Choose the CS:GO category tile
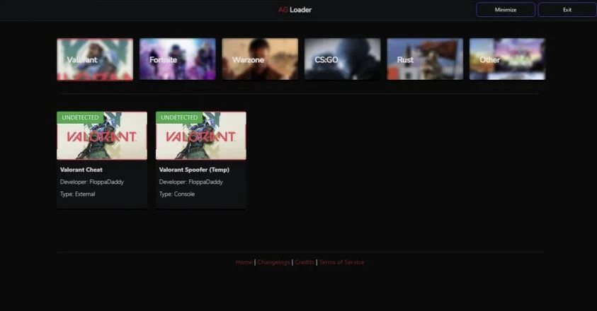This screenshot has width=597, height=311. pyautogui.click(x=342, y=59)
